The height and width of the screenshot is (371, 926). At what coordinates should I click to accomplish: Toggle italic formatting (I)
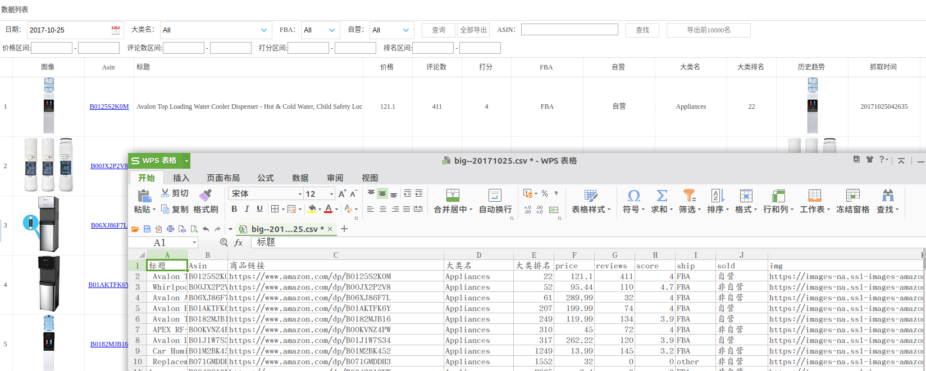pos(247,209)
